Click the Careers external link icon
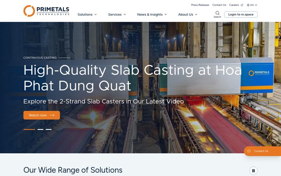Image resolution: width=281 pixels, height=176 pixels. point(242,5)
